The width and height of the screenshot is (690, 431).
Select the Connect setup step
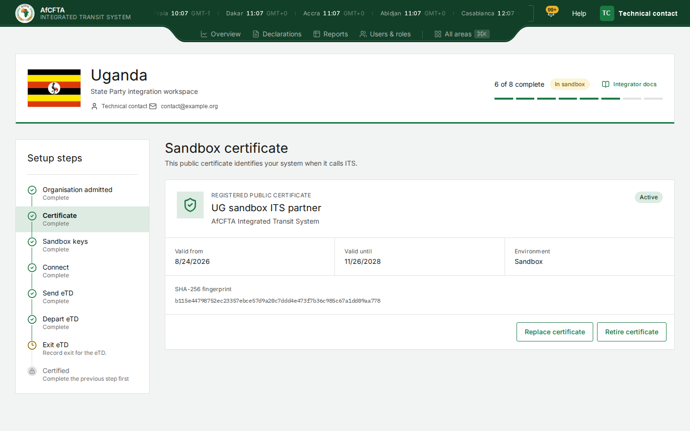(x=82, y=271)
